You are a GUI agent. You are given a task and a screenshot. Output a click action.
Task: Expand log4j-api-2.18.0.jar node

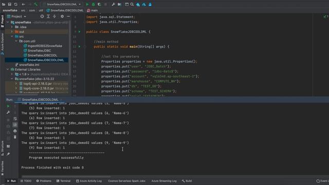click(x=16, y=84)
